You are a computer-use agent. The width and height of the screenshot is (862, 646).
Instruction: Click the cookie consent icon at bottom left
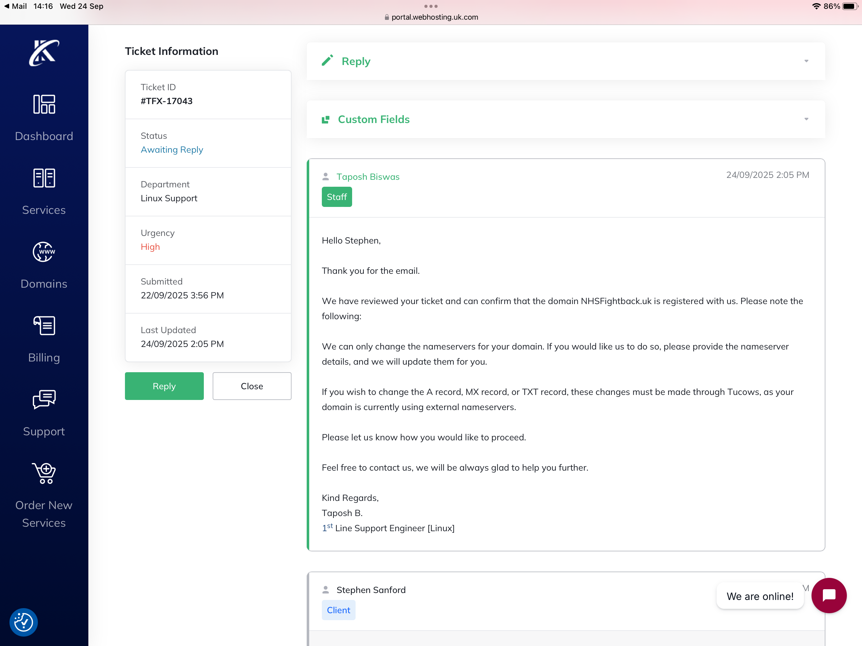(x=23, y=622)
